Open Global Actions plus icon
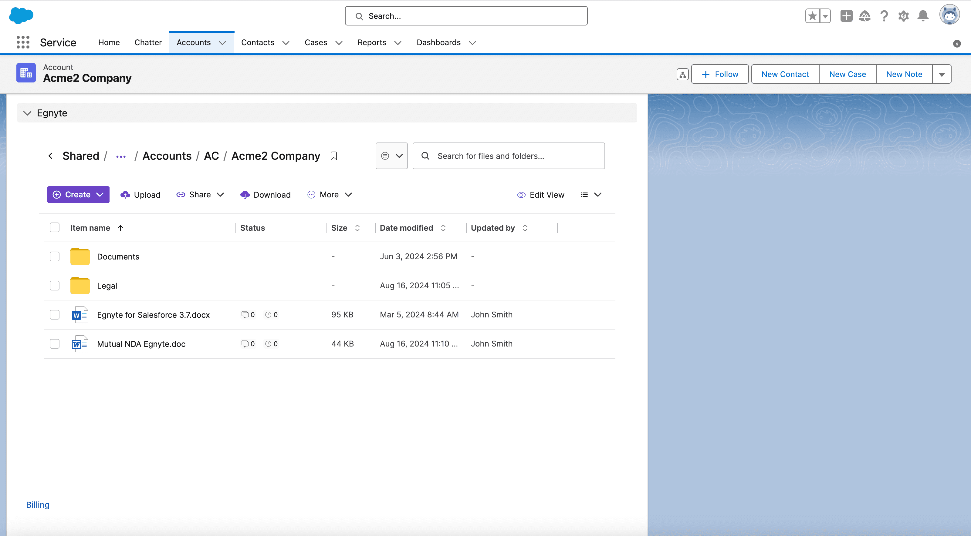Image resolution: width=971 pixels, height=536 pixels. (846, 16)
